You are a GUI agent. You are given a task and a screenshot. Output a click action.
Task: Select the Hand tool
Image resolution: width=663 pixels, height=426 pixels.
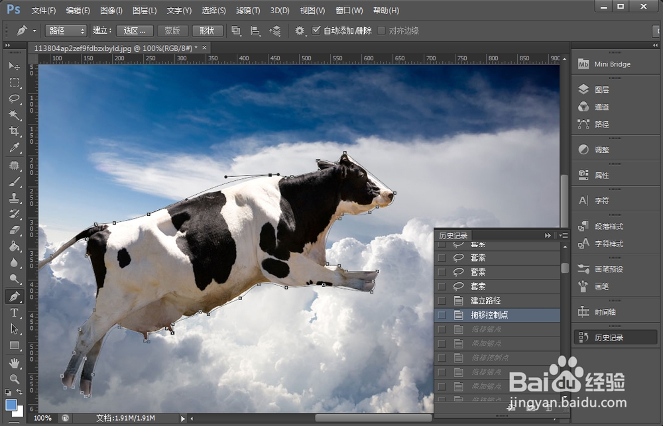click(x=15, y=363)
